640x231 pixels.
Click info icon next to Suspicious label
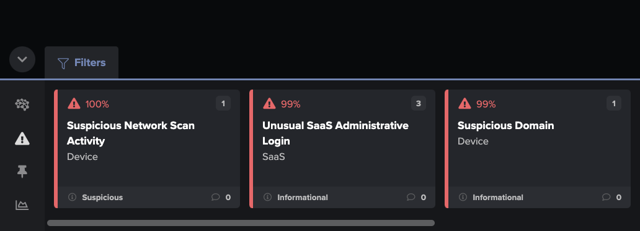[x=72, y=197]
